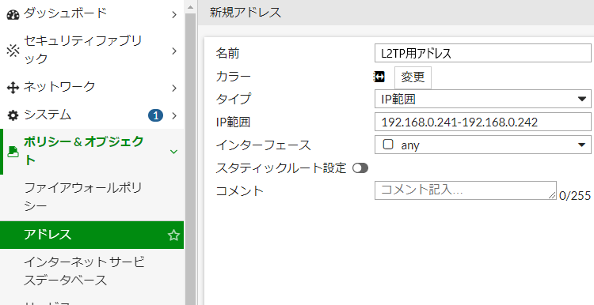Click the タイプ label
The width and height of the screenshot is (594, 305).
[x=234, y=99]
